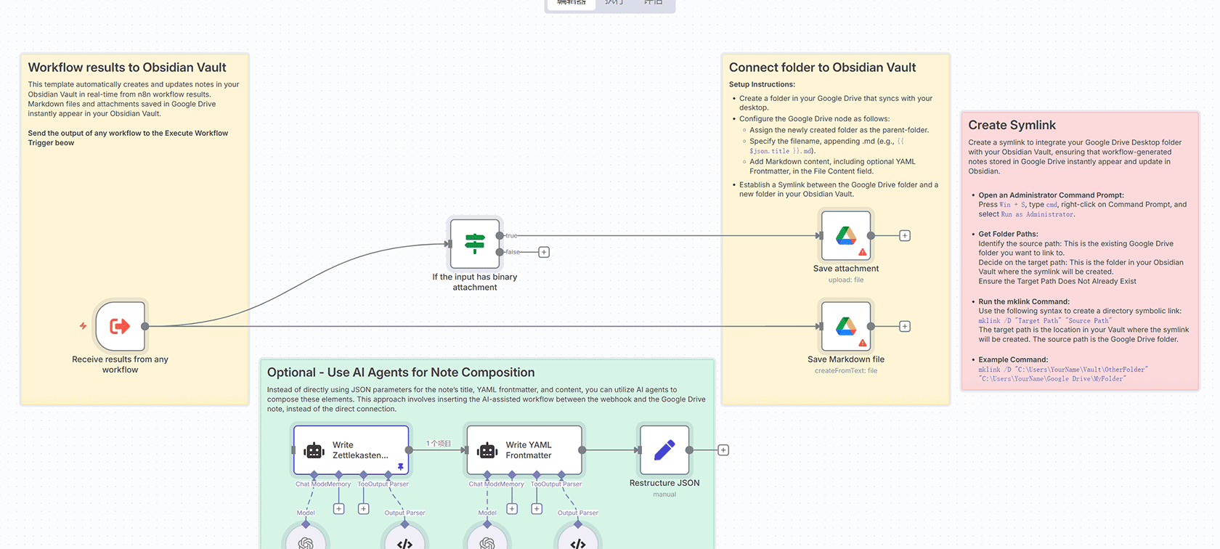Screen dimensions: 1220x549
Task: Select the Connect folder to Obsidian Vault note heading
Action: point(822,68)
